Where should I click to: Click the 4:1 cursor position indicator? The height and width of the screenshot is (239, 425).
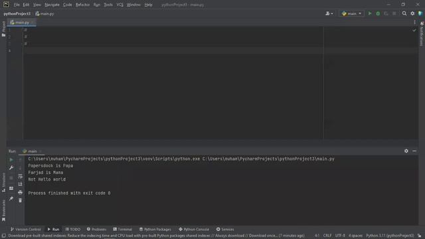coord(317,236)
